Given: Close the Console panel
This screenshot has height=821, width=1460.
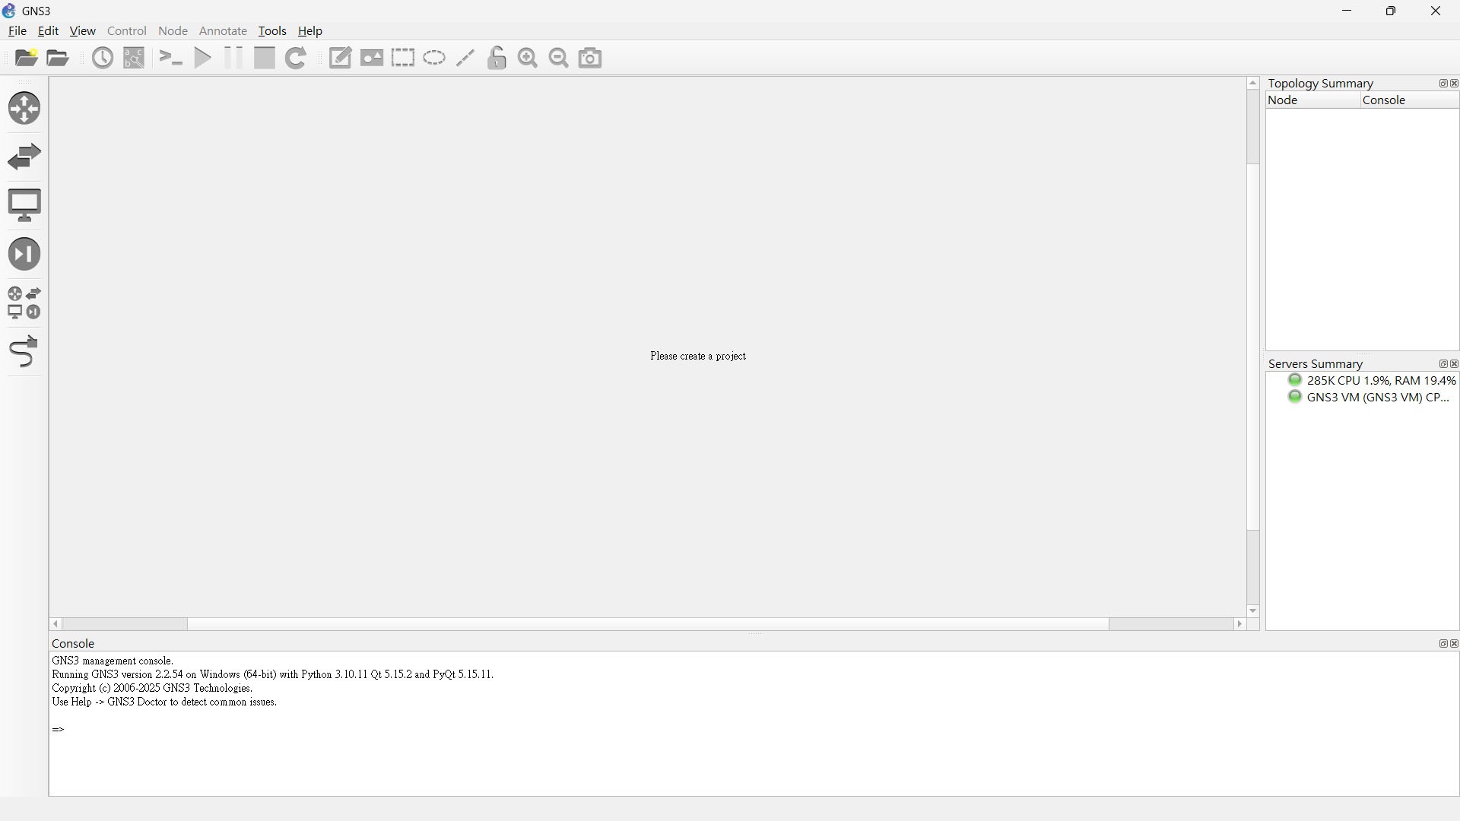Looking at the screenshot, I should pyautogui.click(x=1454, y=644).
